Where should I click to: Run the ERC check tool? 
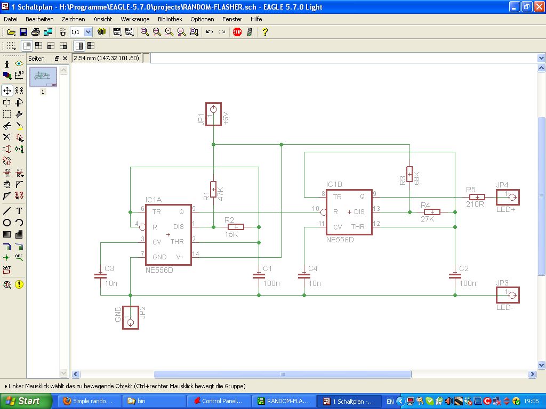(x=7, y=284)
